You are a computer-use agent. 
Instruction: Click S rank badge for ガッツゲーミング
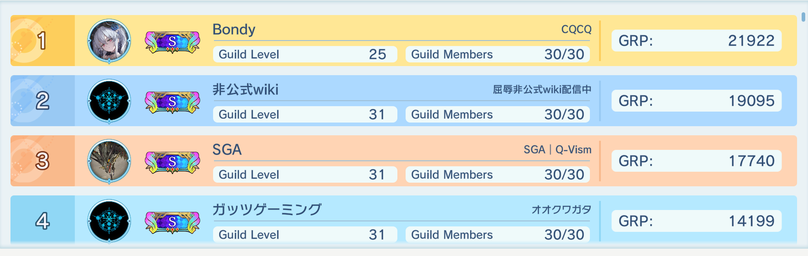172,222
